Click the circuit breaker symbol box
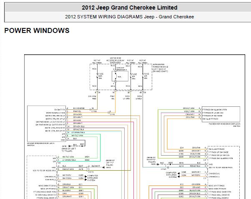 120,76
